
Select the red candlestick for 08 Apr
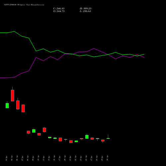[x=29, y=132]
